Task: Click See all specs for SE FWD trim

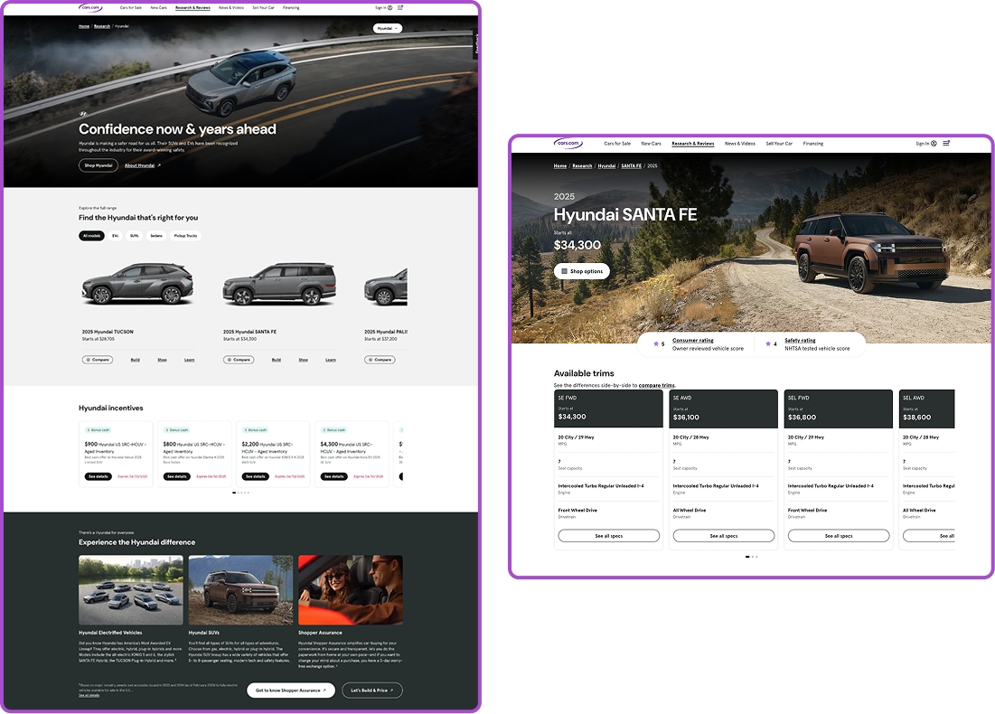Action: (608, 536)
